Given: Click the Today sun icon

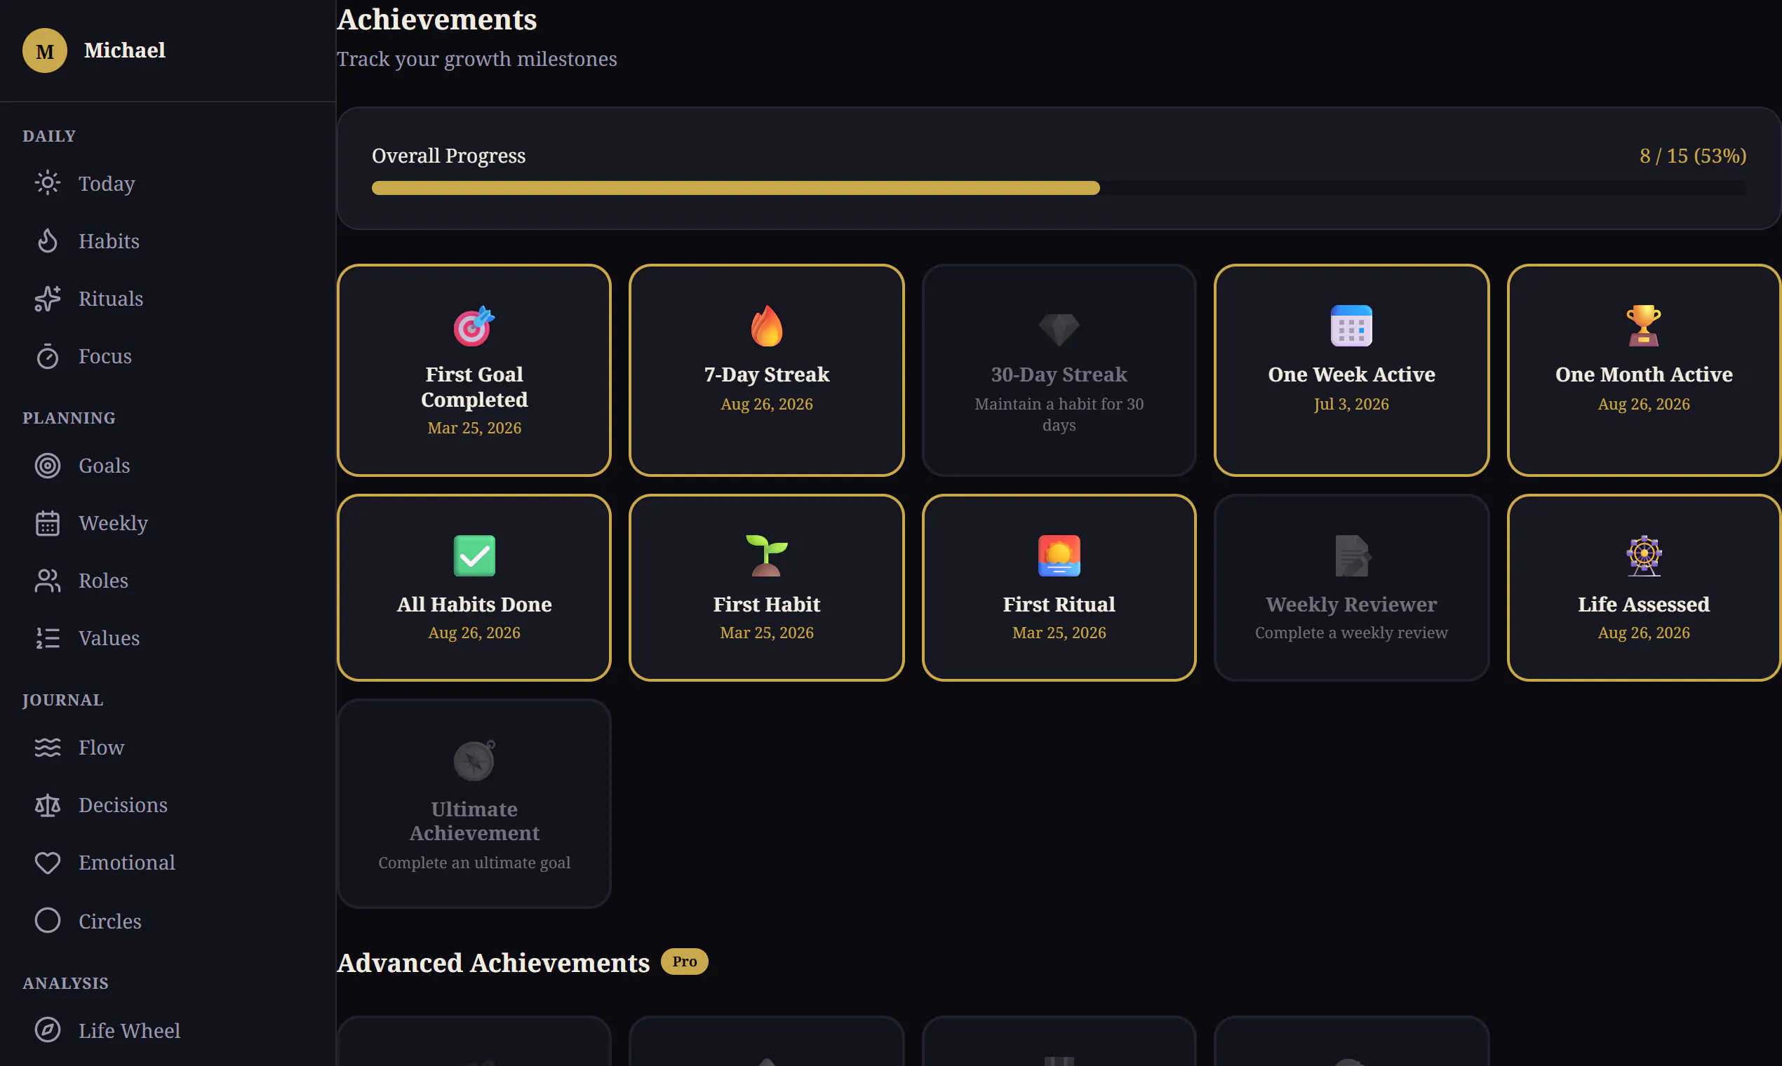Looking at the screenshot, I should point(48,183).
